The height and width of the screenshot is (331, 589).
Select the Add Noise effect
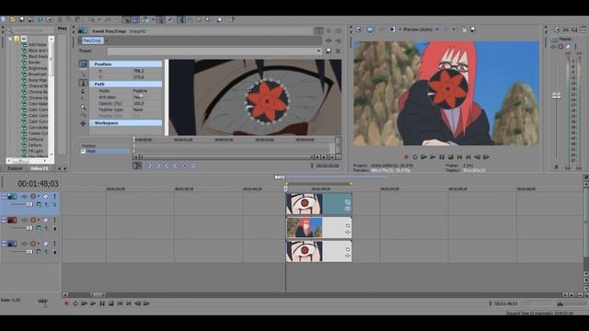coord(37,45)
